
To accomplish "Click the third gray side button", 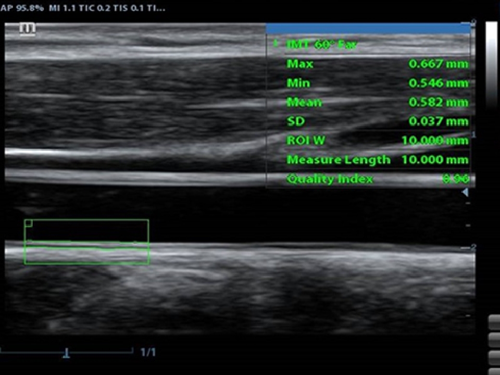I will pos(494,358).
